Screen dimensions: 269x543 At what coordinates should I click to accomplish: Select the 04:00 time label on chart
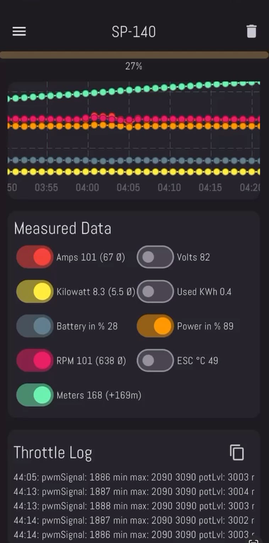87,187
